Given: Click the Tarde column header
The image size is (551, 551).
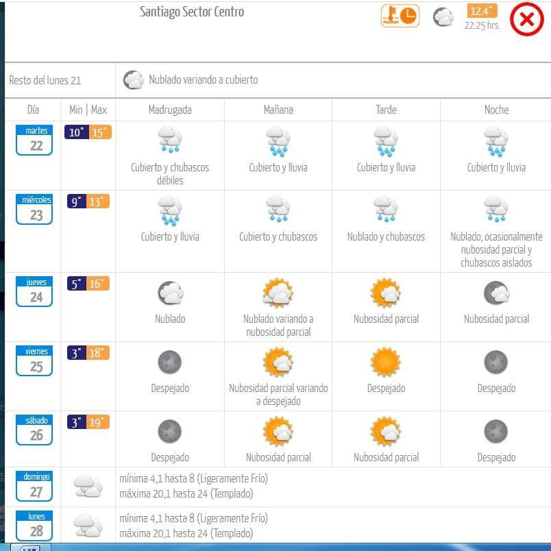Looking at the screenshot, I should pos(386,110).
